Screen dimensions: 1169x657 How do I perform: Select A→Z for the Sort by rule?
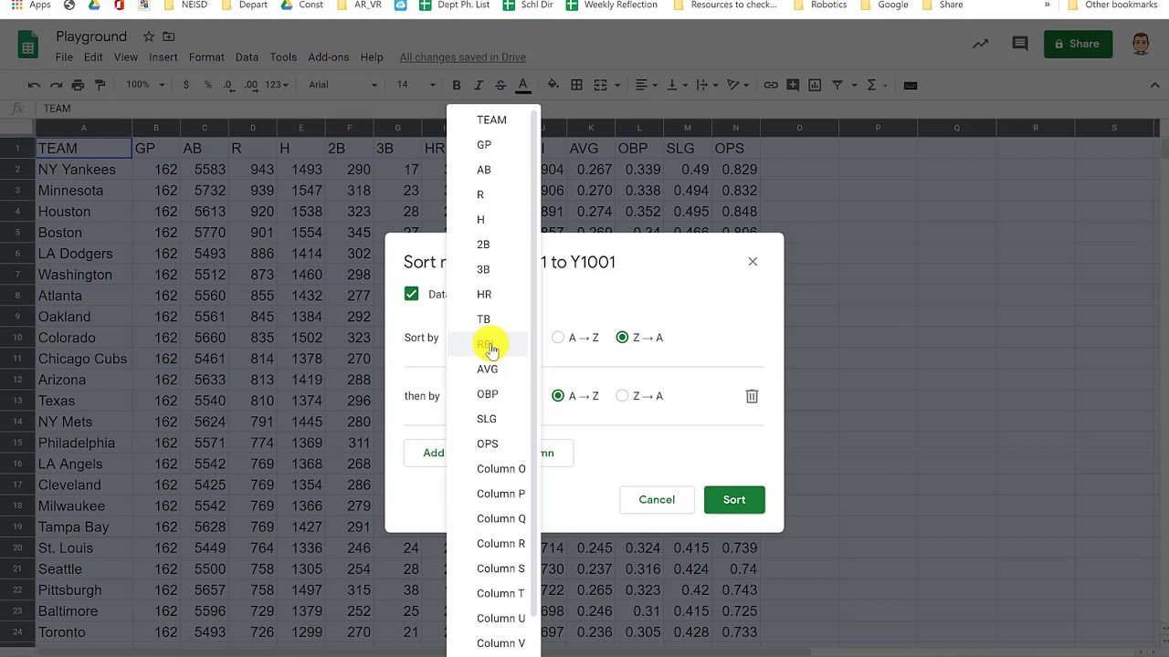[x=558, y=338]
